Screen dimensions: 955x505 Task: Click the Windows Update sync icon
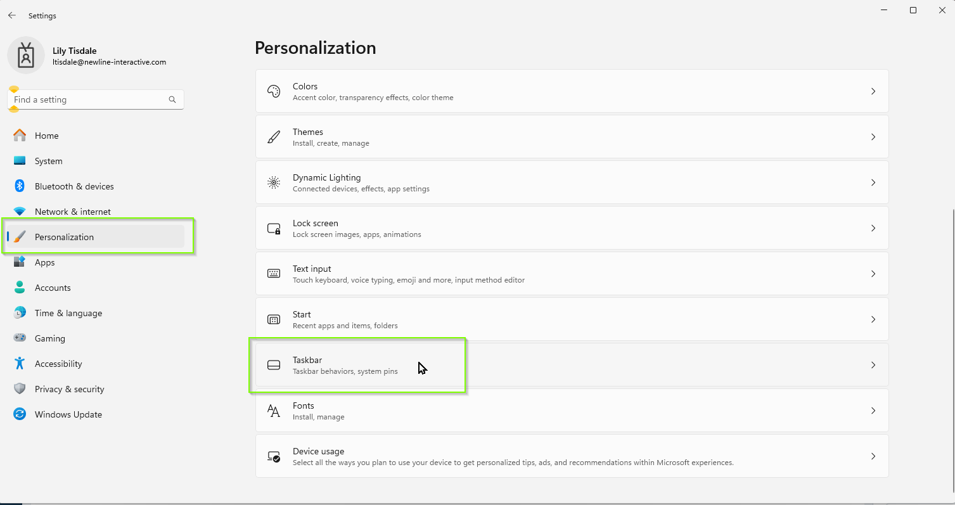pyautogui.click(x=20, y=414)
